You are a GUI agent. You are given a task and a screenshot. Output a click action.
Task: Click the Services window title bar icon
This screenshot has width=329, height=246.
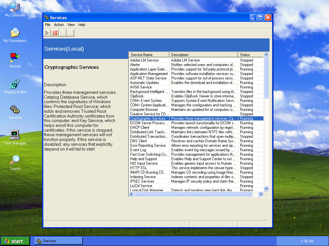click(47, 18)
